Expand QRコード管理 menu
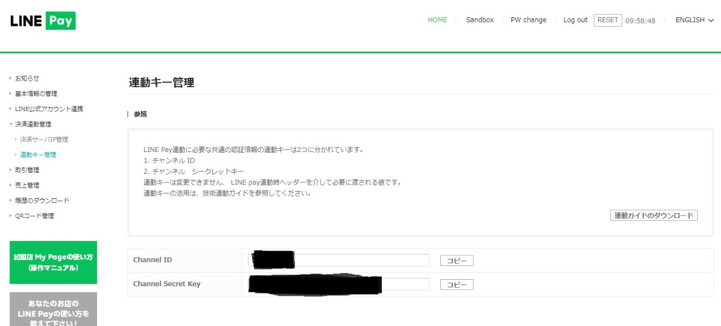Screen dimensions: 721x326 coord(35,216)
